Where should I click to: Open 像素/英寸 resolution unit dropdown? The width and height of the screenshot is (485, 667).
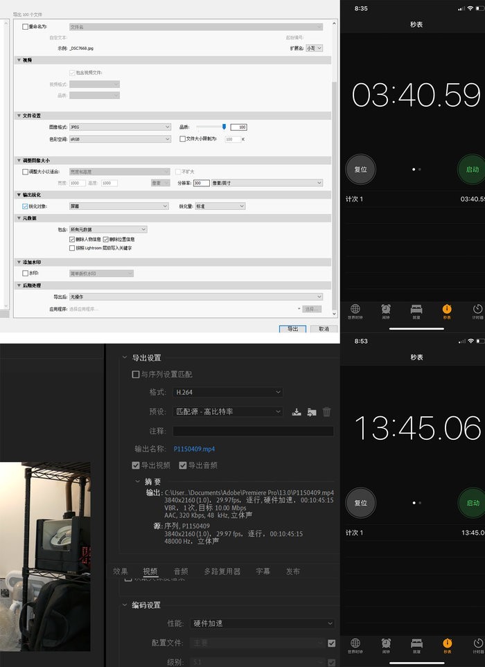267,183
